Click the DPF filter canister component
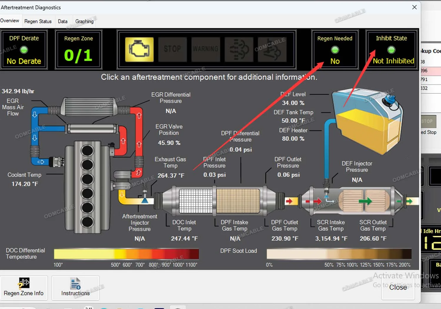Viewport: 441px width, 309px height. pos(219,201)
